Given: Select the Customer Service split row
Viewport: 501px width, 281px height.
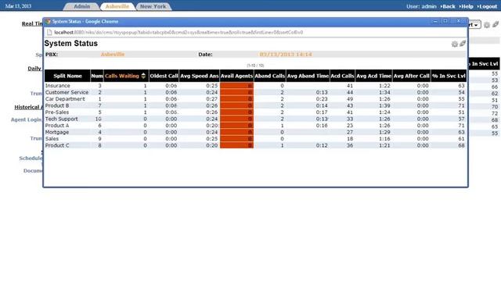Looking at the screenshot, I should (255, 92).
